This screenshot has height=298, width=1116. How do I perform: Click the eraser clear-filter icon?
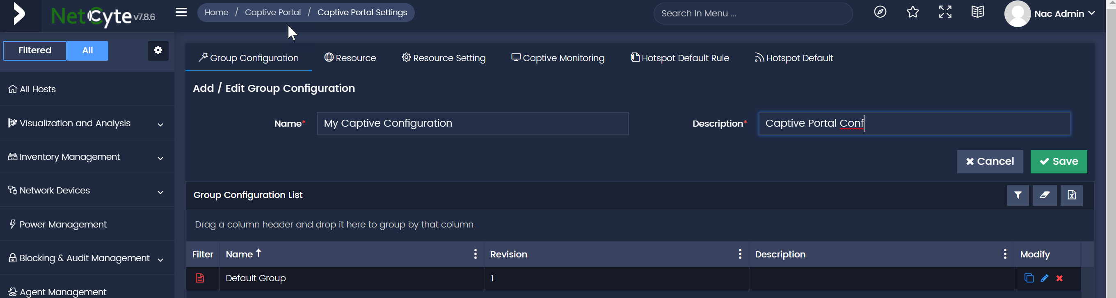pyautogui.click(x=1045, y=196)
